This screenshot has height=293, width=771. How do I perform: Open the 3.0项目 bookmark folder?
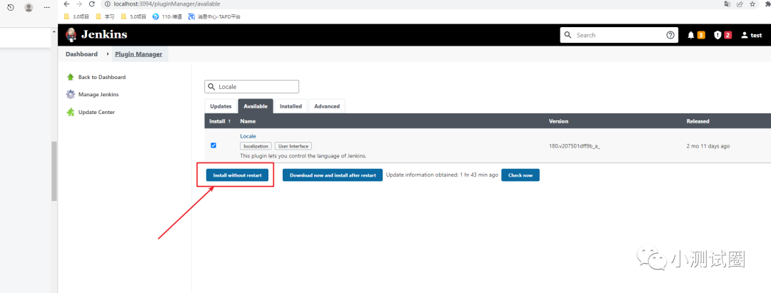pos(76,16)
